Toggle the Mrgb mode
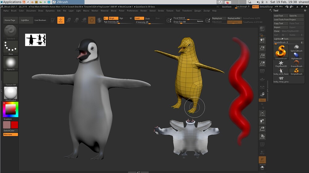 113,18
